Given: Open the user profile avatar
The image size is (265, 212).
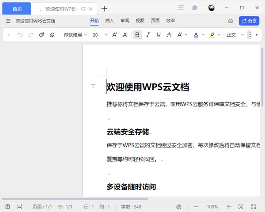Looking at the screenshot, I should click(212, 8).
